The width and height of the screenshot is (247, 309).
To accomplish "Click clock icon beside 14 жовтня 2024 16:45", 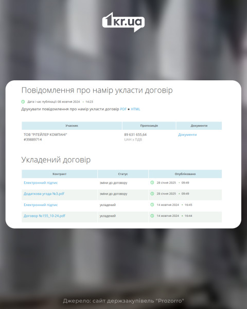I will tap(152, 205).
